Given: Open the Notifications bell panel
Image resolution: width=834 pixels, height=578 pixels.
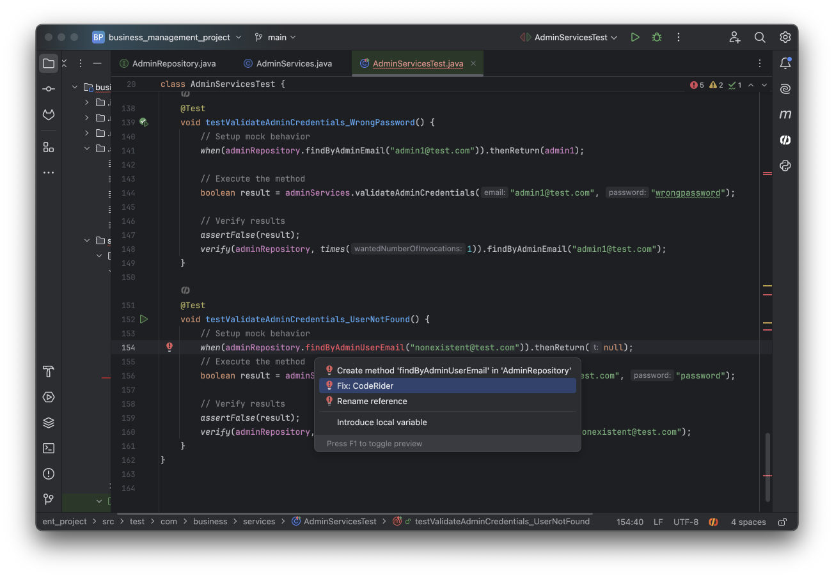Looking at the screenshot, I should tap(785, 63).
